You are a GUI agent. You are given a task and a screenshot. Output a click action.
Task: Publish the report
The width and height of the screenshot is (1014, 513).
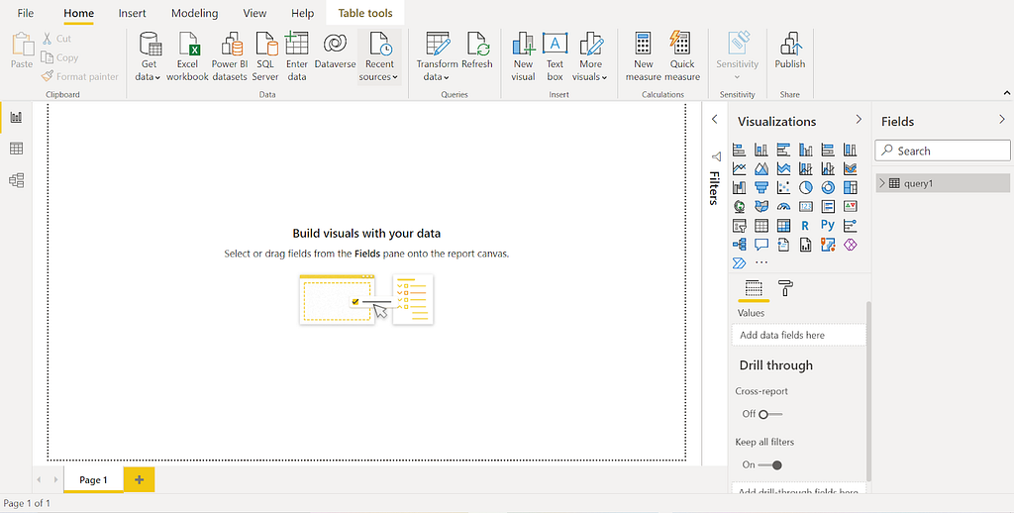pyautogui.click(x=790, y=51)
